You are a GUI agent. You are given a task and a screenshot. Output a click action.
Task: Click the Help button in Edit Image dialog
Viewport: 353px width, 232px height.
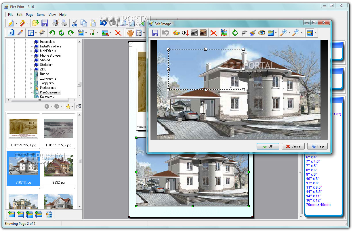click(317, 146)
